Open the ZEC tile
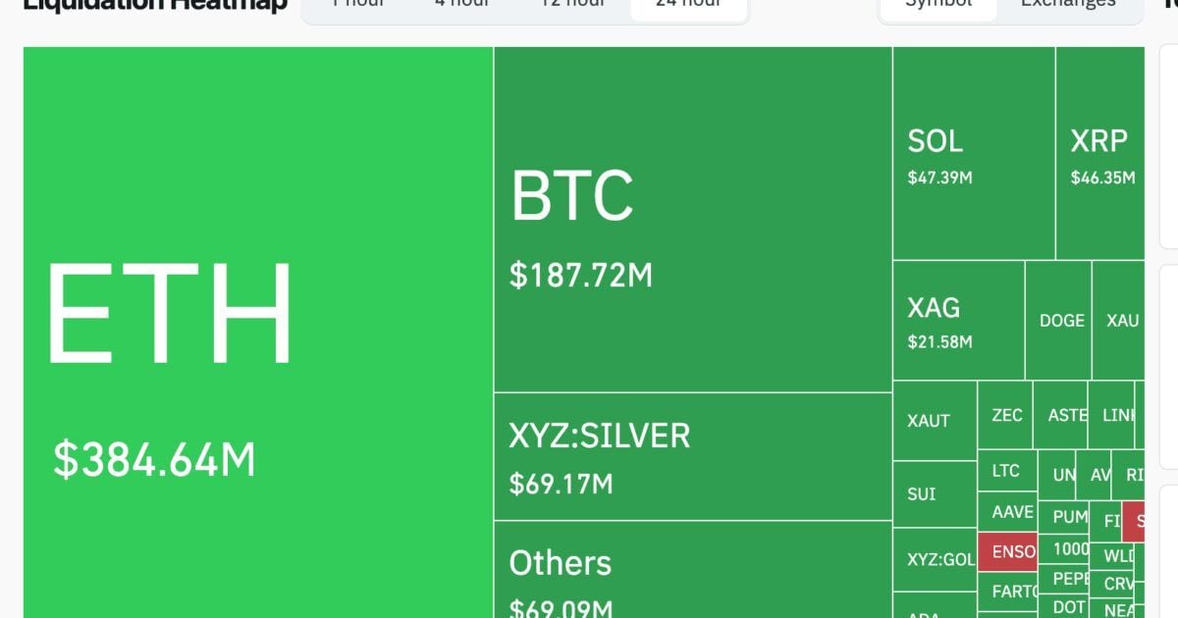 click(1006, 415)
